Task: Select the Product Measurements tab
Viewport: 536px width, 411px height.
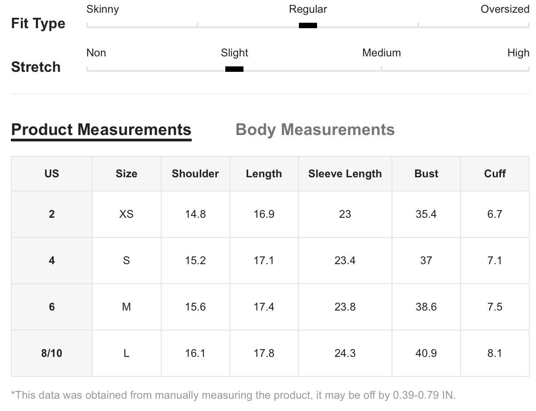Action: click(101, 130)
